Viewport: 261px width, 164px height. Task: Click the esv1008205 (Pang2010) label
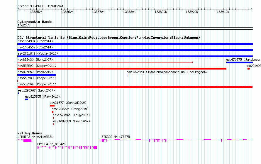(x=70, y=109)
